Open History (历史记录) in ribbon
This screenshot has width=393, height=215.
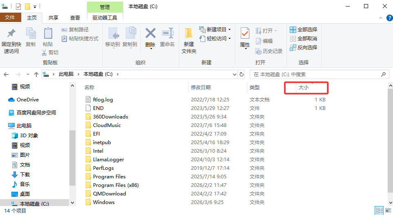269,51
